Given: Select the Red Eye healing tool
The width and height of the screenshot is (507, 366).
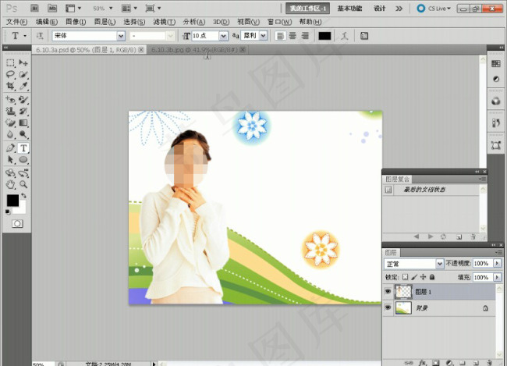Looking at the screenshot, I should (x=10, y=100).
